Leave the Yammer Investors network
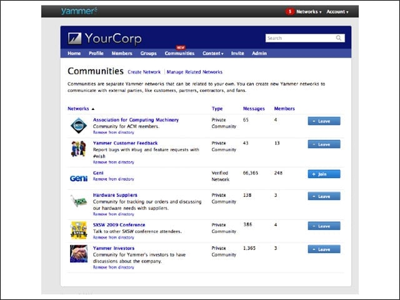The width and height of the screenshot is (400, 300). pyautogui.click(x=324, y=249)
